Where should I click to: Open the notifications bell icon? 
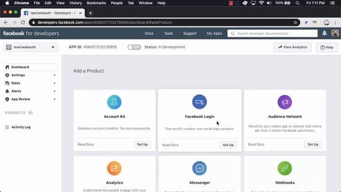pos(324,33)
